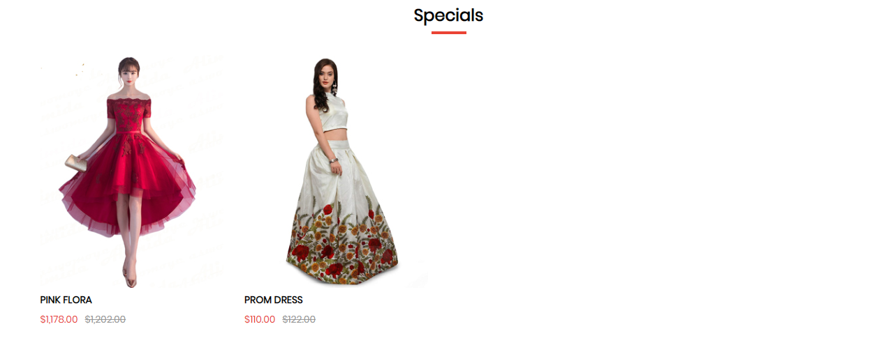Viewport: 877px width, 345px height.
Task: Click the face of the red dress model
Action: [x=128, y=73]
